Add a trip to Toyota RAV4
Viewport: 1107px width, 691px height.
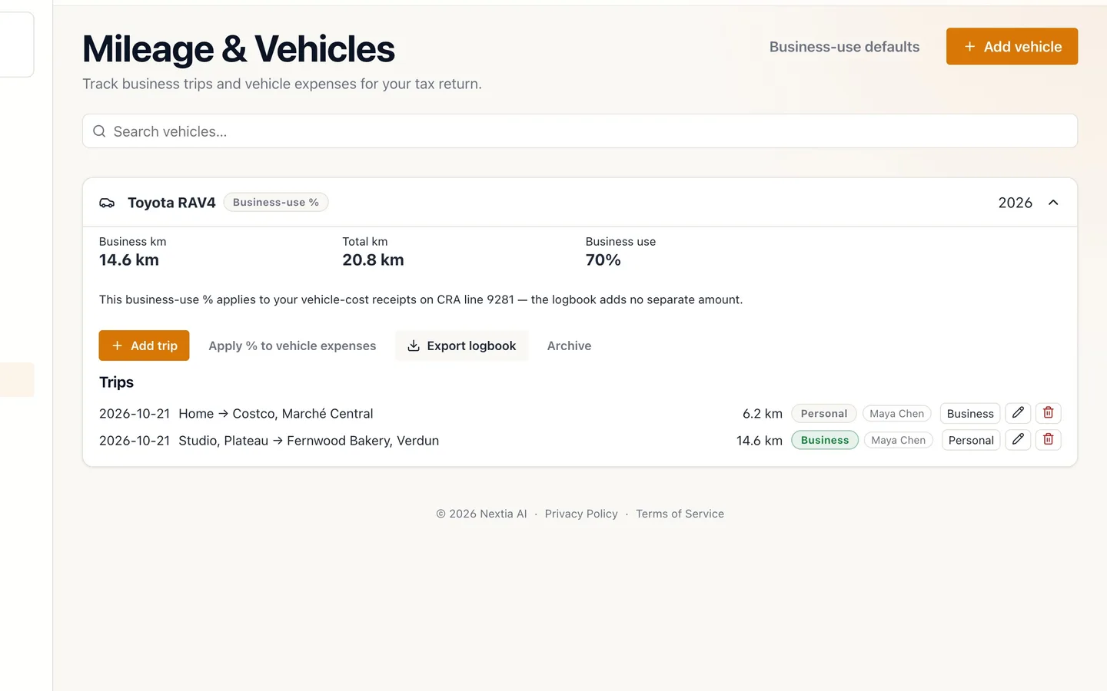click(145, 345)
